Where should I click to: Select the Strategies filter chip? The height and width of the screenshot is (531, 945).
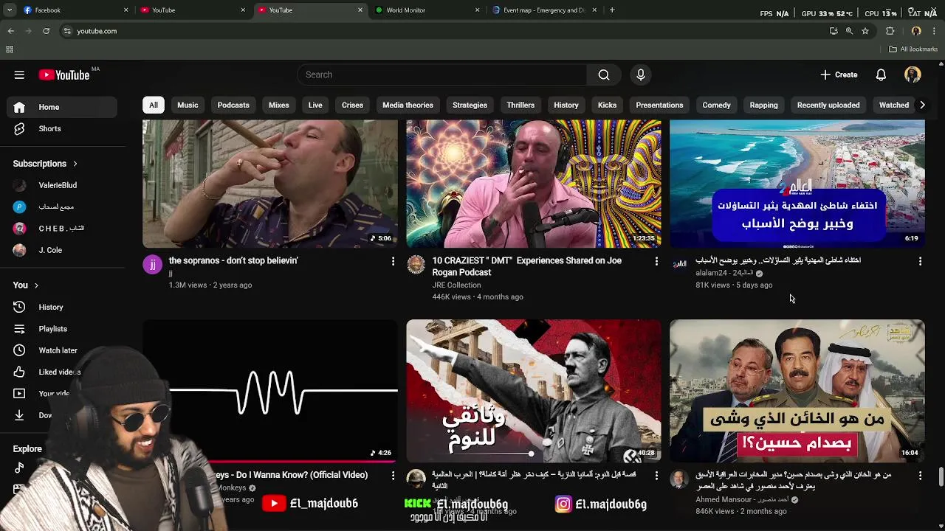pyautogui.click(x=470, y=105)
